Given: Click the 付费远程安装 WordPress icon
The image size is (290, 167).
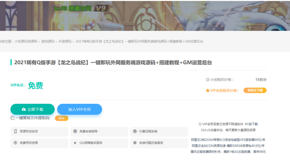Looking at the screenshot, I should tap(135, 131).
